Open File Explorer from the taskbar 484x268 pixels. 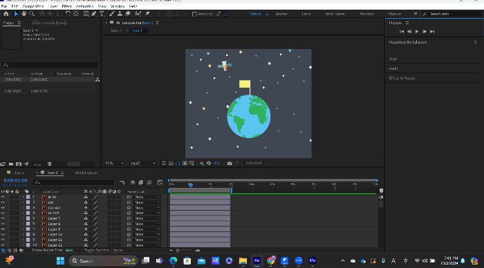click(x=243, y=260)
